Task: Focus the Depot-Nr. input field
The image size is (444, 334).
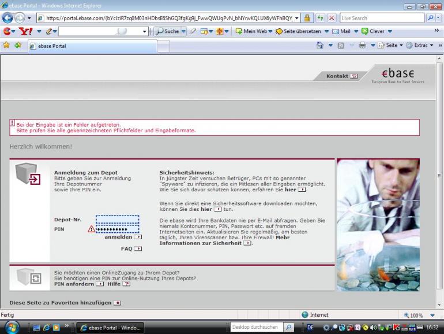Action: tap(117, 220)
